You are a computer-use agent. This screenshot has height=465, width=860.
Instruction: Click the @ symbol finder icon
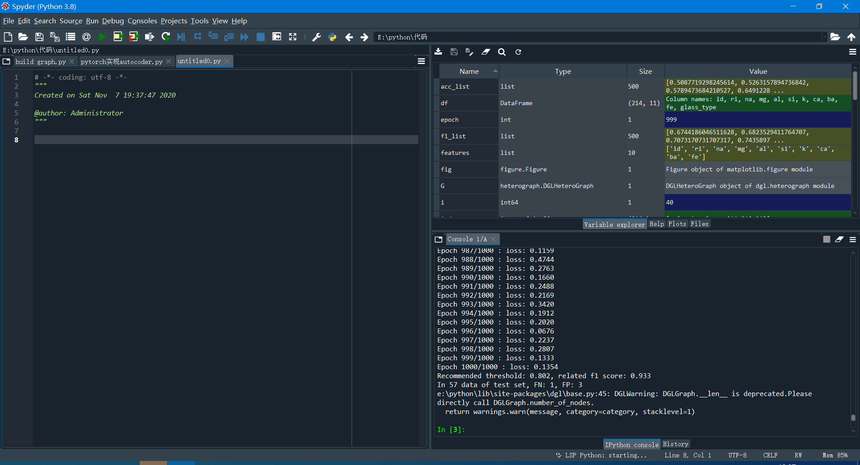coord(86,37)
